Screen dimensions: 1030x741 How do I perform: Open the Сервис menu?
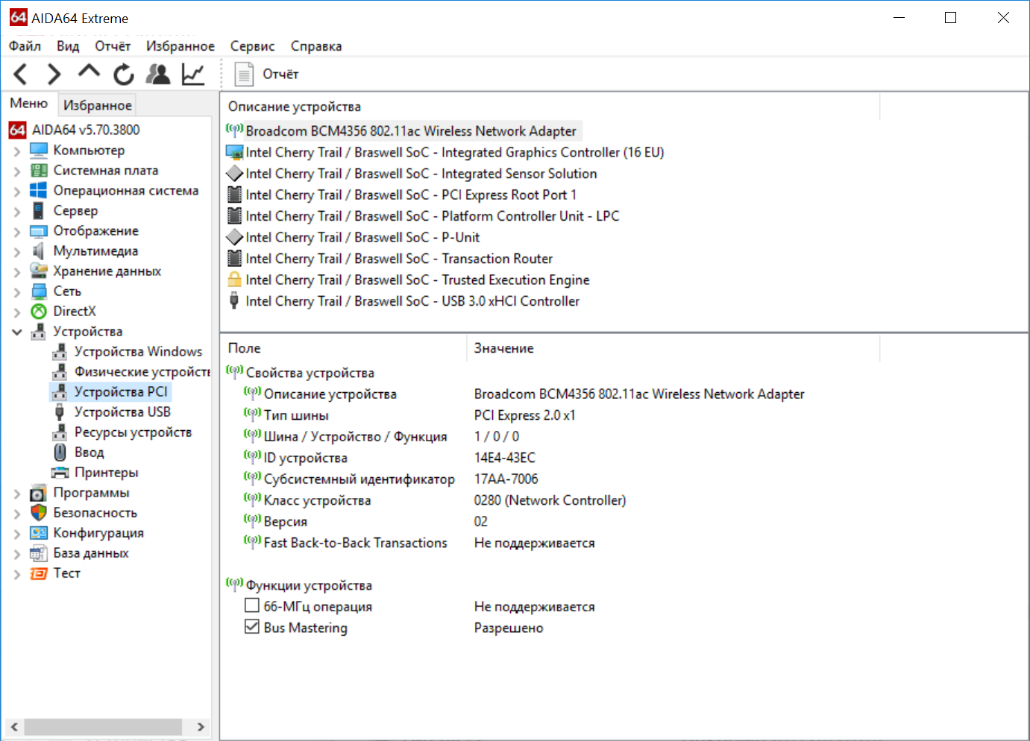[252, 46]
